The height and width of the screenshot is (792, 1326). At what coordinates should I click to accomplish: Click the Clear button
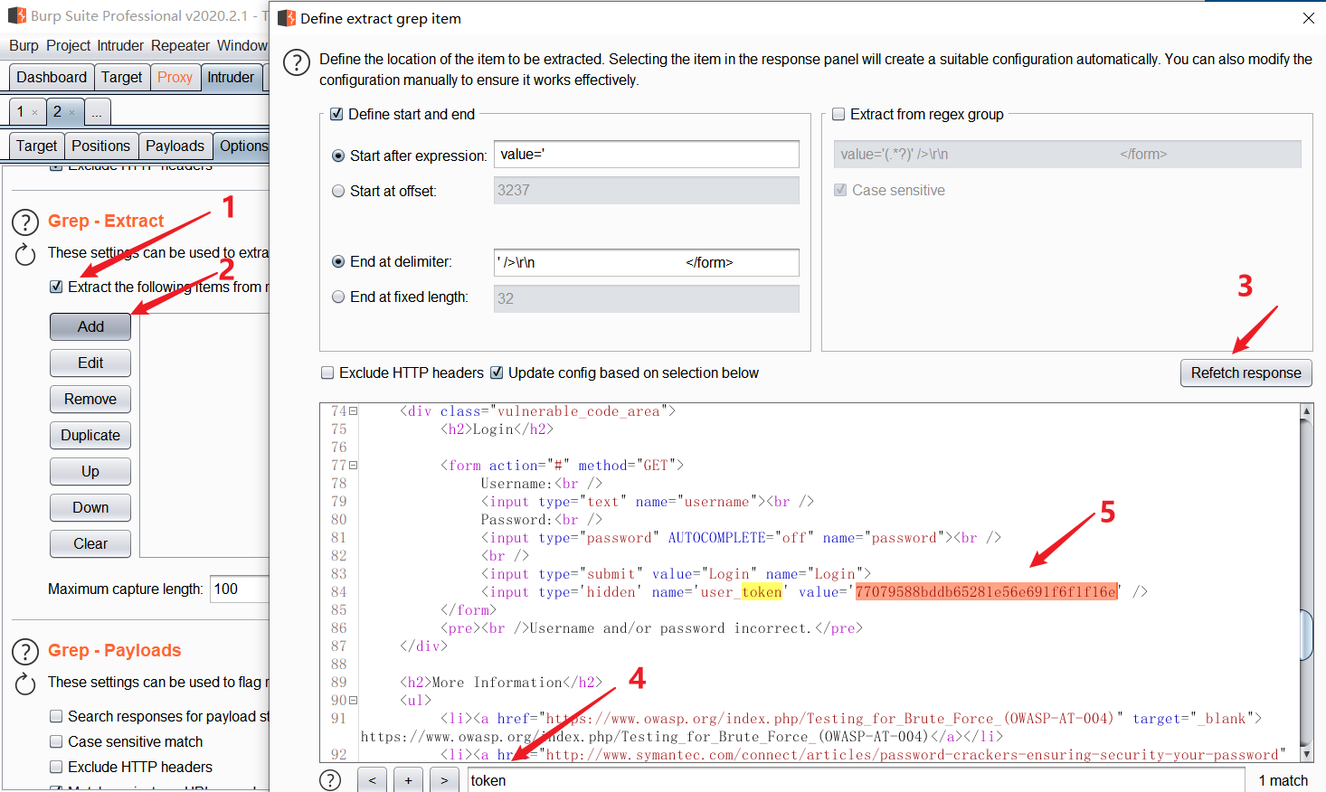pyautogui.click(x=90, y=543)
